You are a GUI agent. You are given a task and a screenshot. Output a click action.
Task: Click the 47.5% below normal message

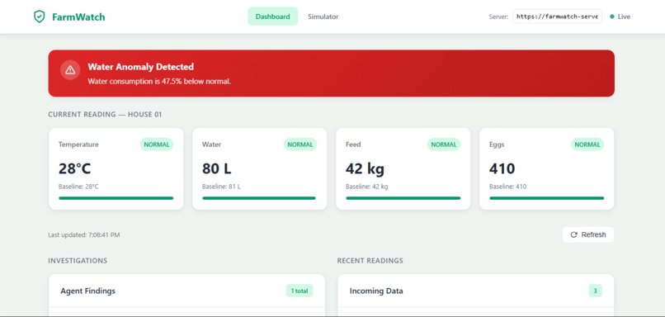pyautogui.click(x=159, y=81)
